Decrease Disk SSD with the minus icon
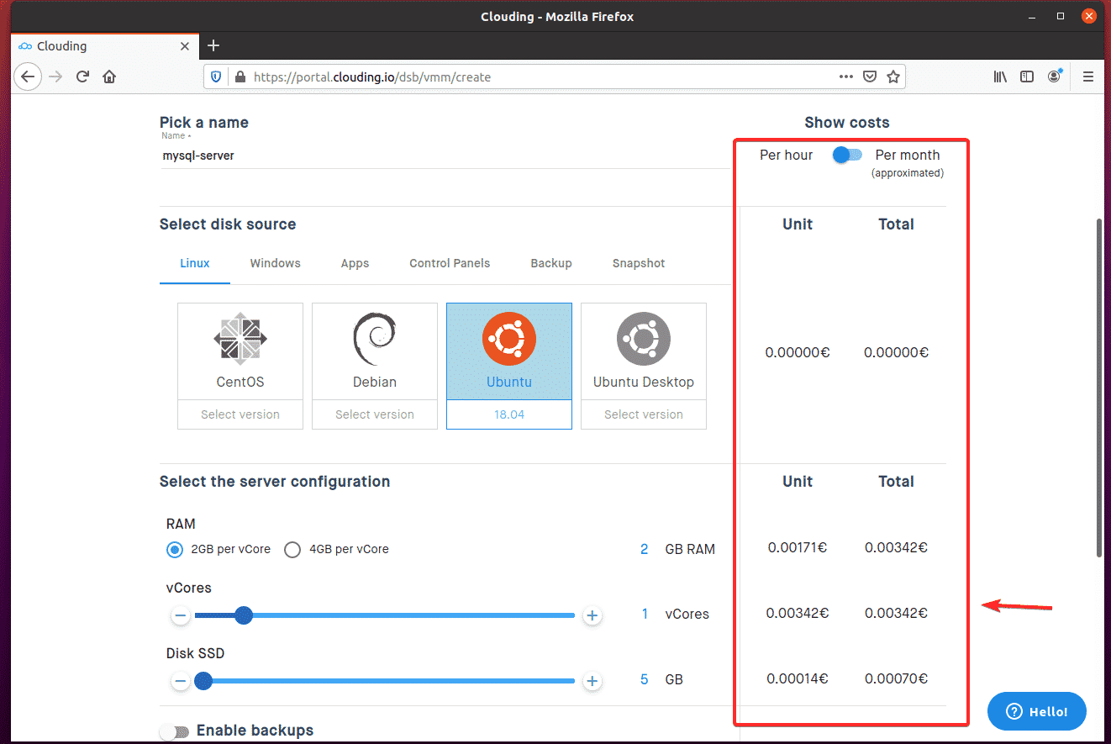This screenshot has width=1111, height=744. pos(181,681)
